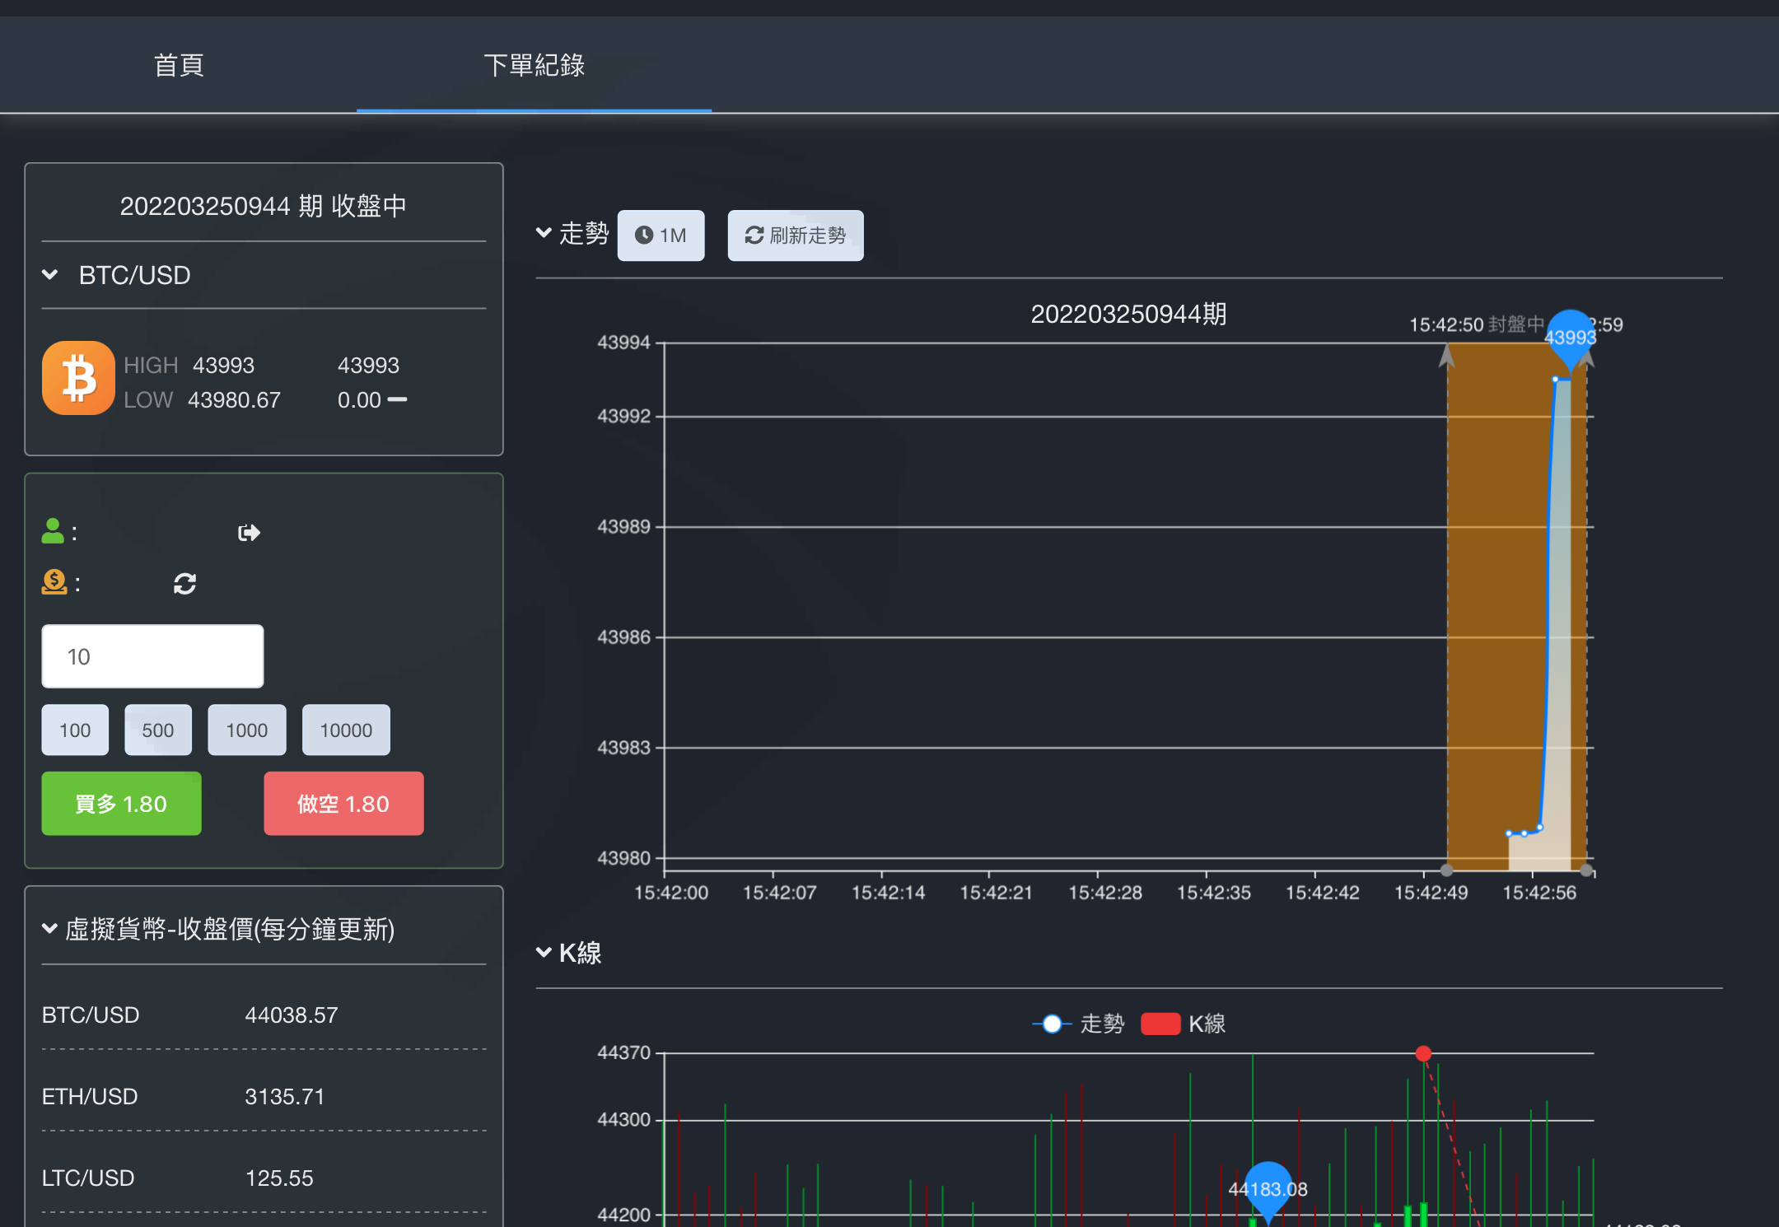
Task: Click the orange Bitcoin logo icon
Action: (78, 378)
